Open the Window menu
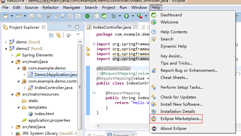 139,8
